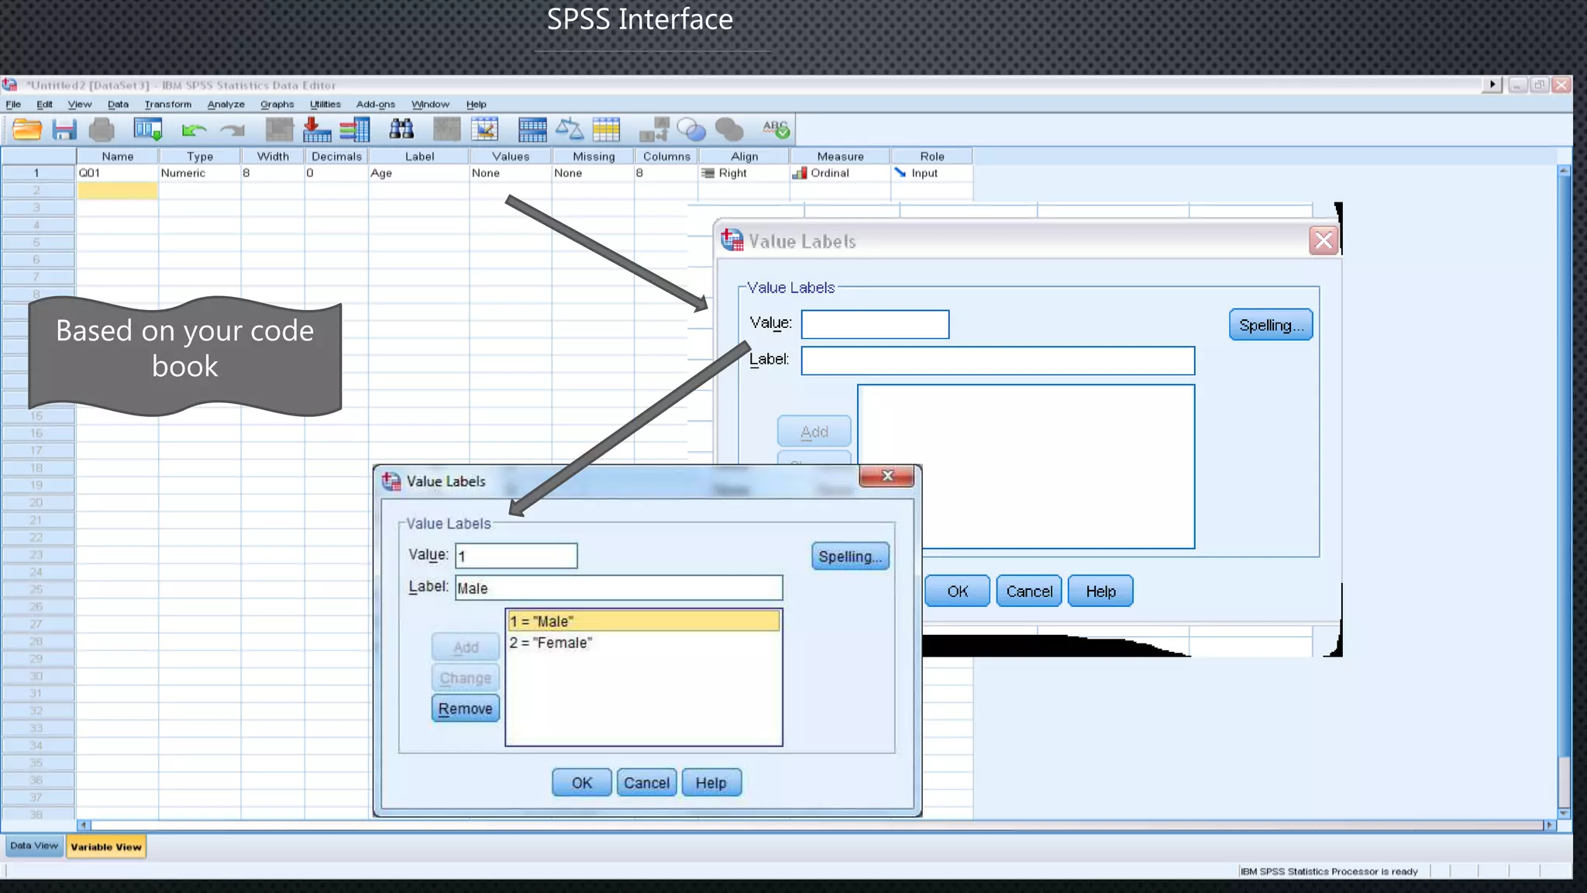
Task: Click the empty Label field in background dialog
Action: (998, 360)
